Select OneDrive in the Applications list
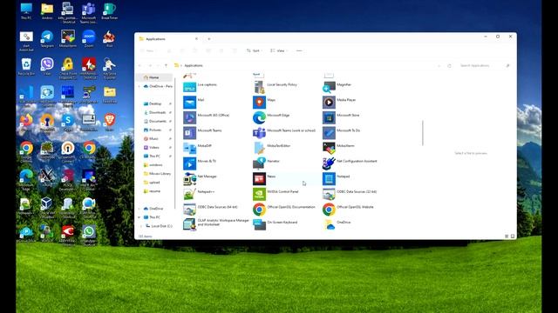 pyautogui.click(x=337, y=224)
